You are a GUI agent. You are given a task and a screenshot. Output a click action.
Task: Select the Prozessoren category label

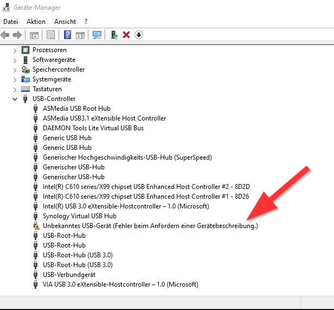pos(49,50)
